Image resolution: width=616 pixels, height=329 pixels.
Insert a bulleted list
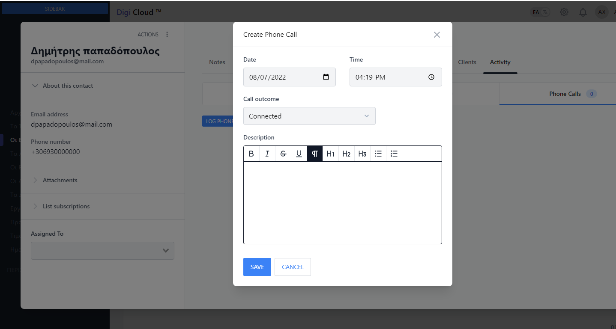tap(378, 154)
